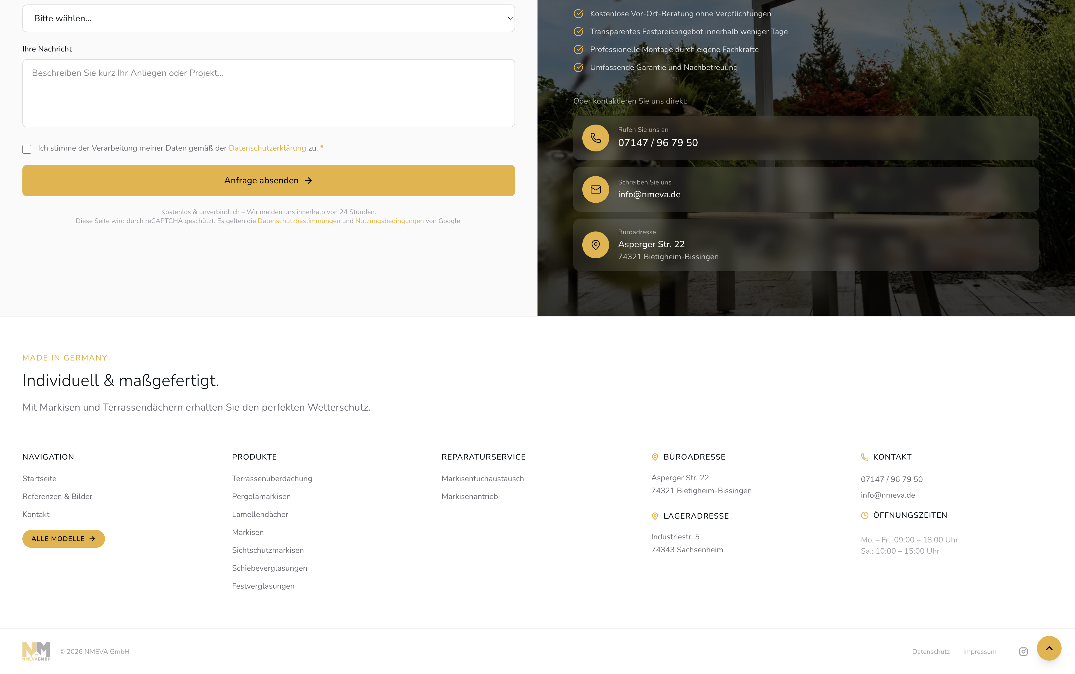Click the NMEVA GmbH logo in footer
Screen dimensions: 1075x674
pos(36,651)
